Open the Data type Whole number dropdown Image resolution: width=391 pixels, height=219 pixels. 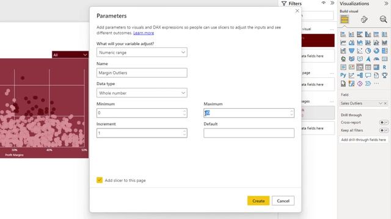(142, 93)
